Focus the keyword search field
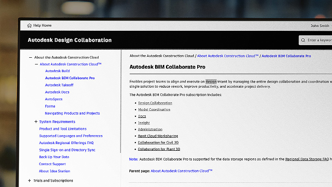 point(316,40)
